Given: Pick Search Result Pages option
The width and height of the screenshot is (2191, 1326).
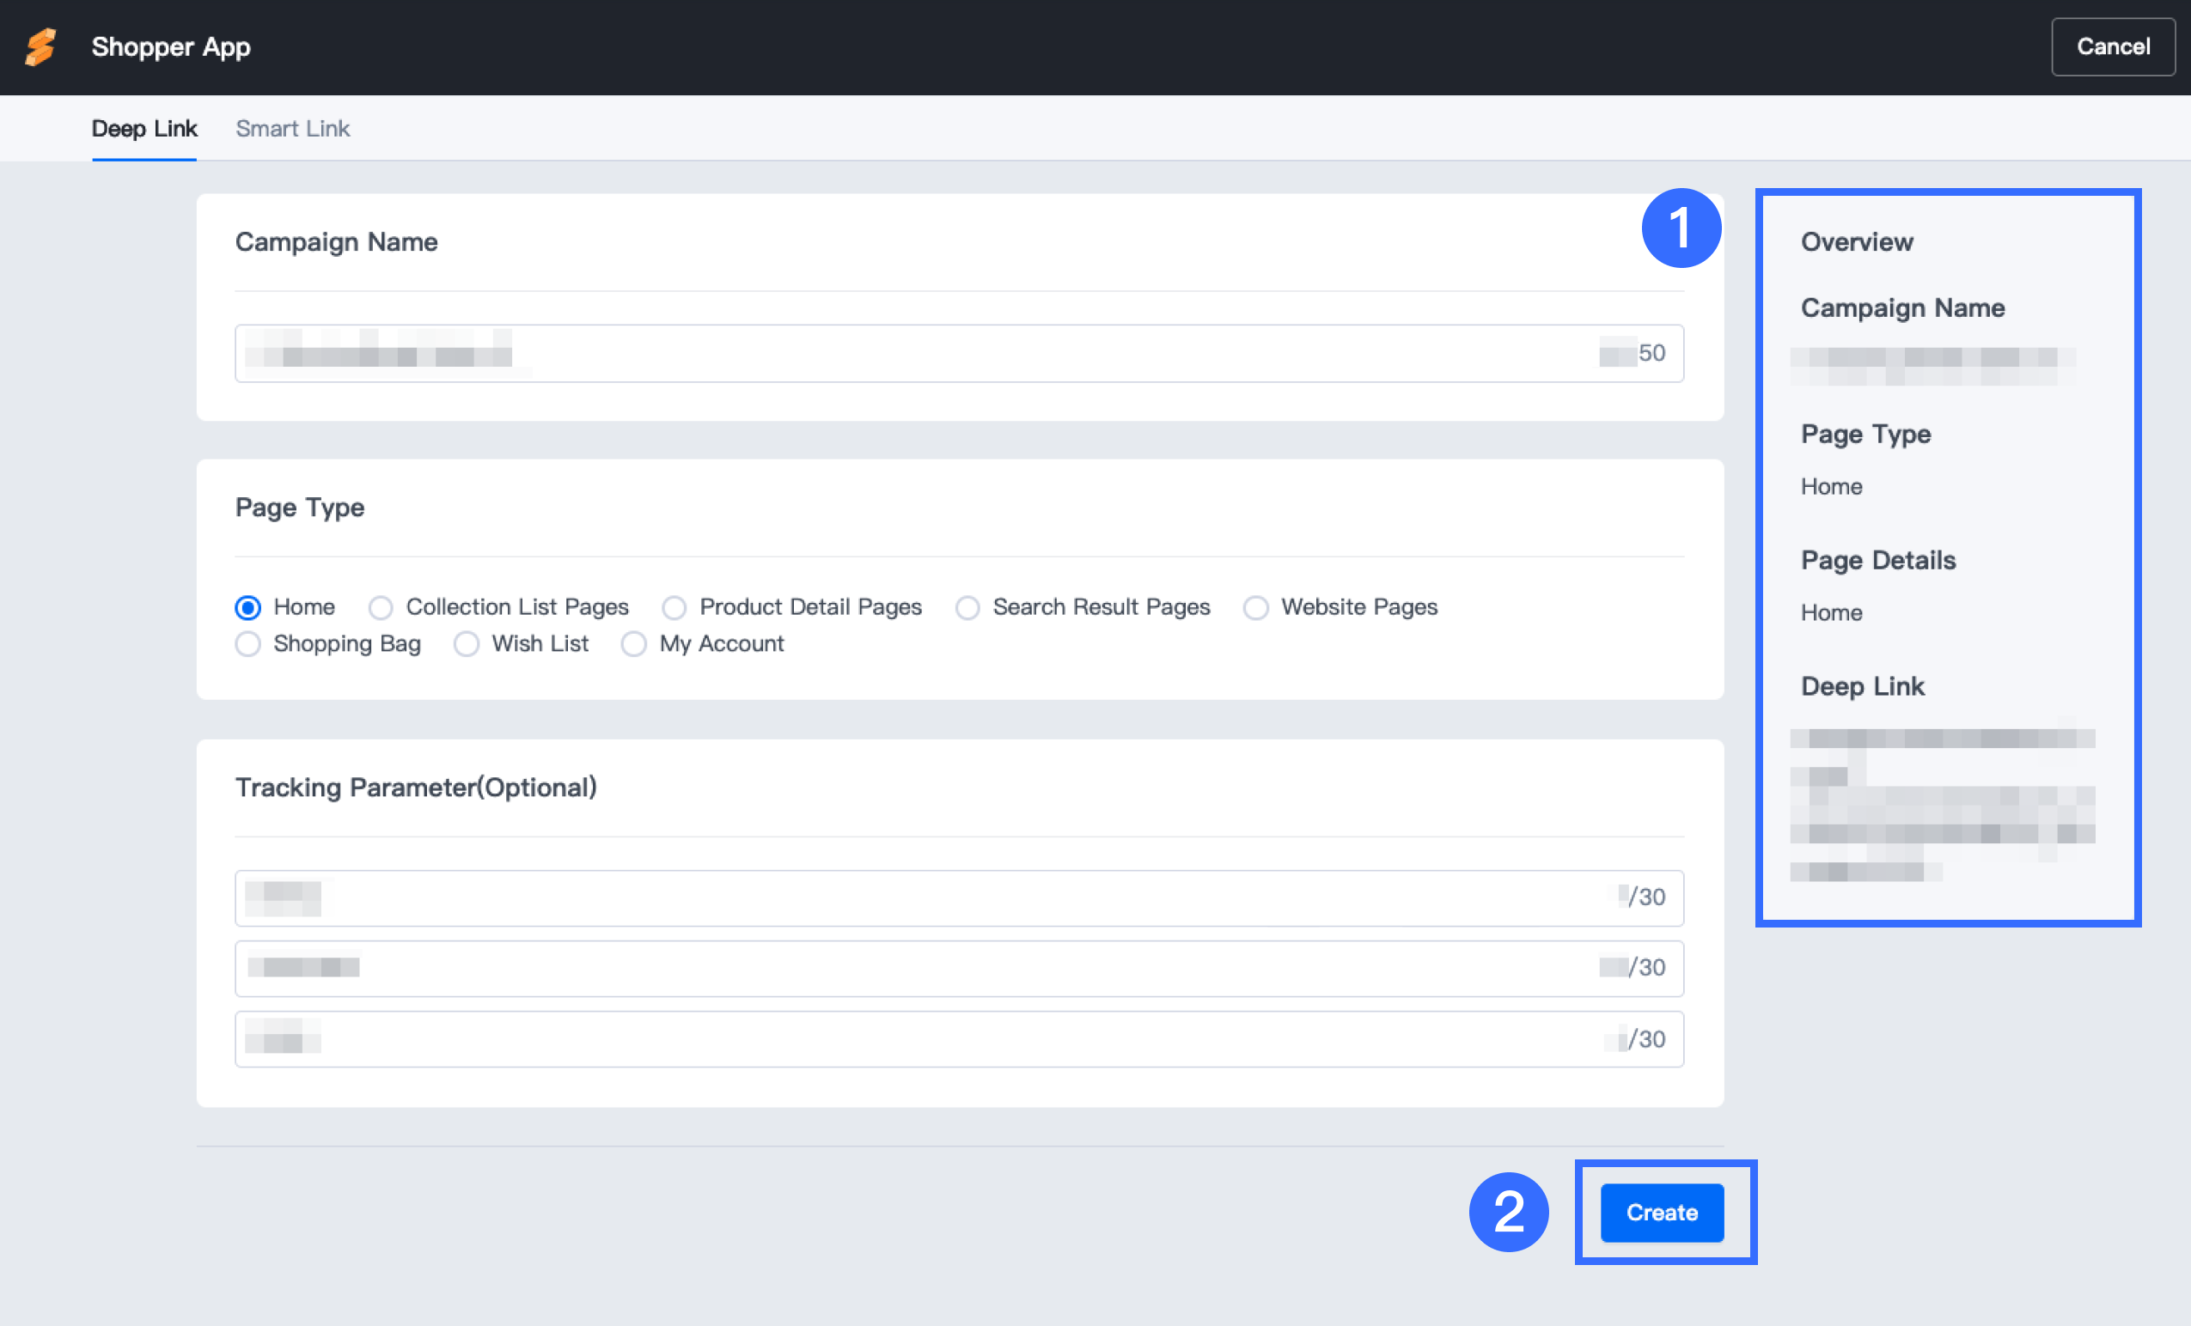Looking at the screenshot, I should click(x=967, y=608).
